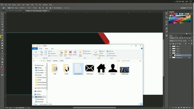
Task: Select the Hand tool in Photoshop
Action: point(2,62)
